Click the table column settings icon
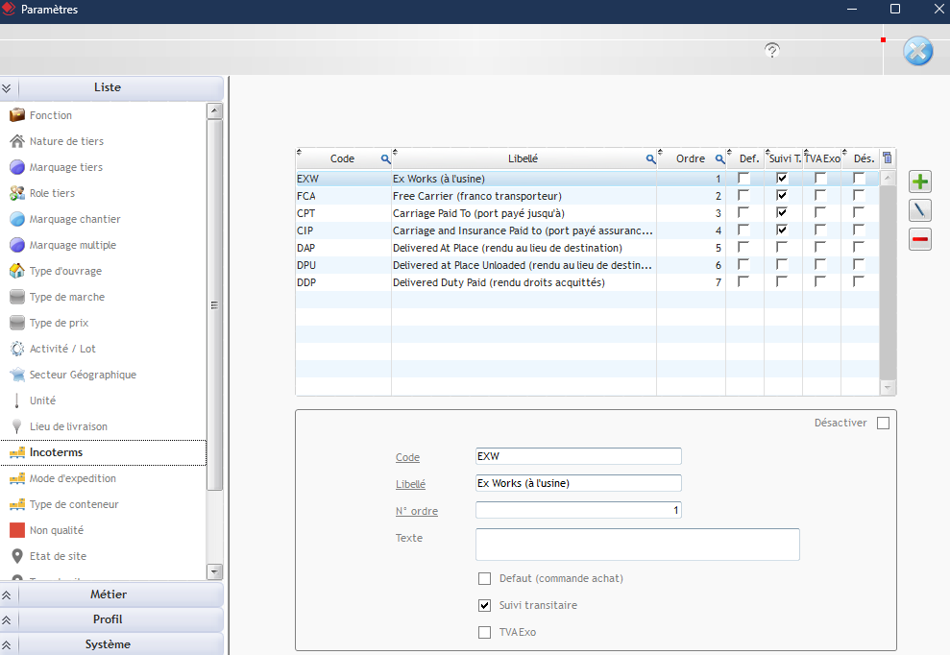Viewport: 950px width, 655px height. 888,158
